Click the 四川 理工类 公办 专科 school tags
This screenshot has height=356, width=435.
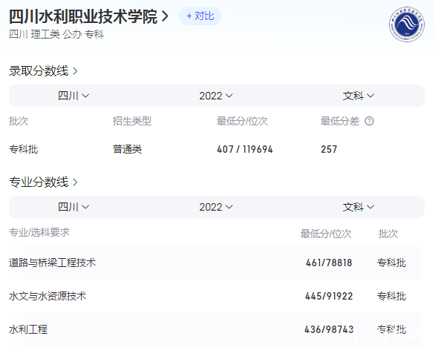coord(56,34)
